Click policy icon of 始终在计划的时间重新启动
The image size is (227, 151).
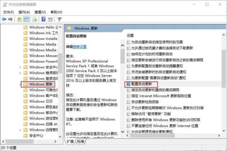point(128,54)
